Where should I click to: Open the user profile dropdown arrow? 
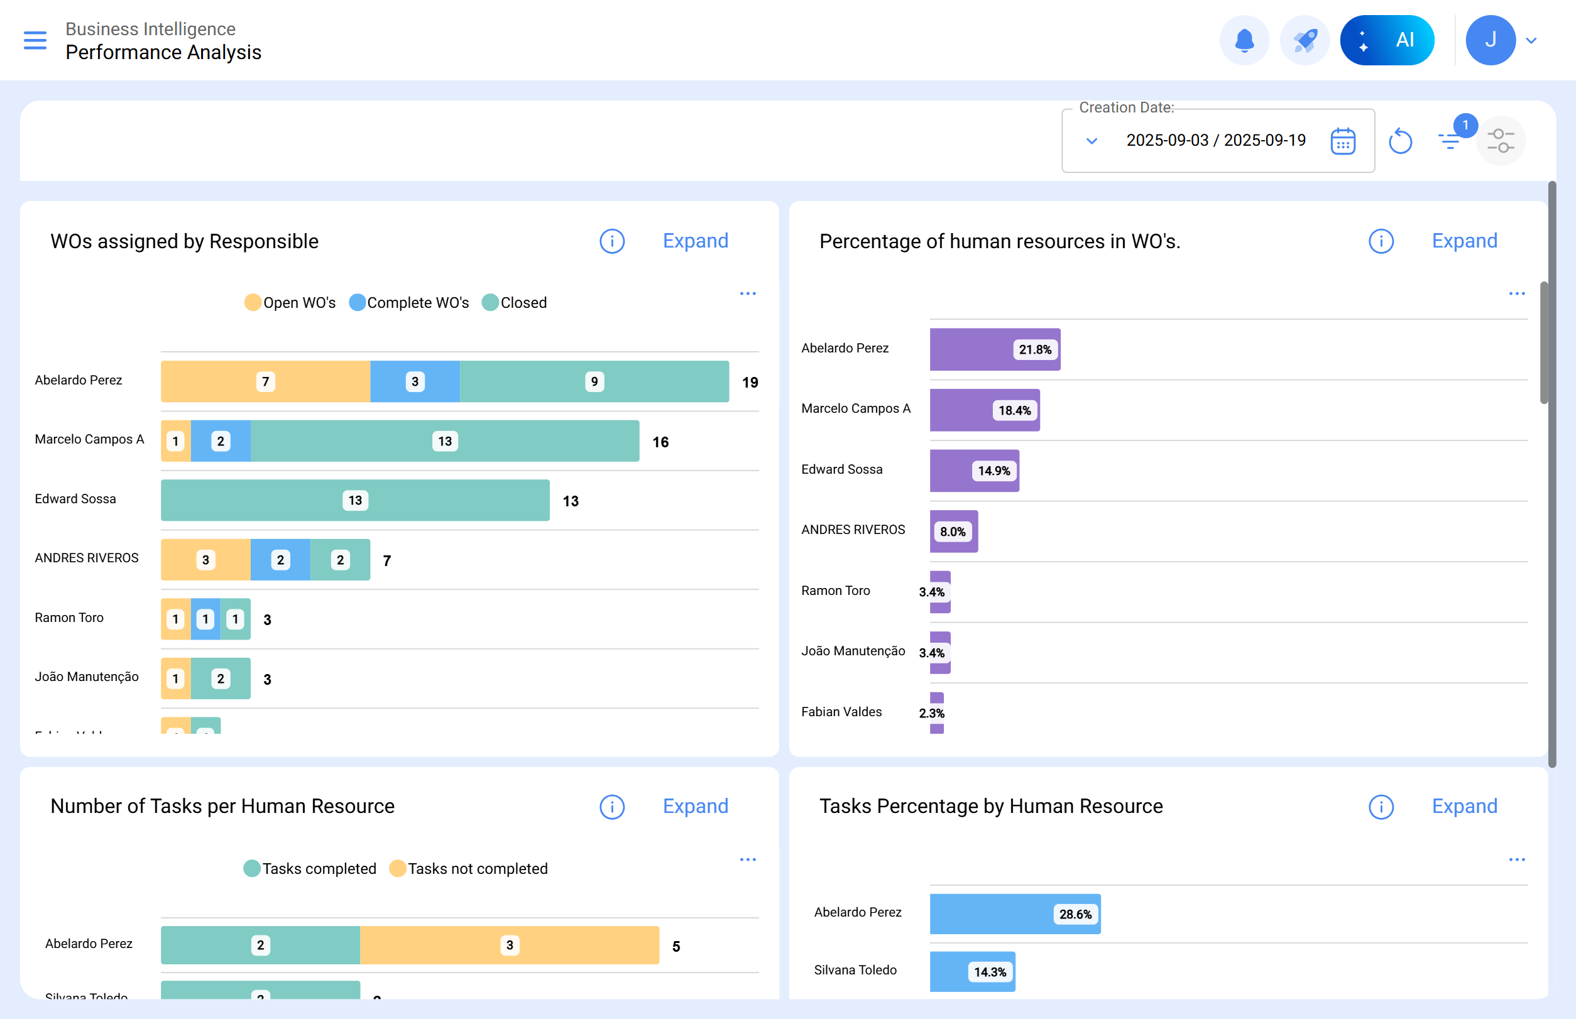(x=1530, y=41)
